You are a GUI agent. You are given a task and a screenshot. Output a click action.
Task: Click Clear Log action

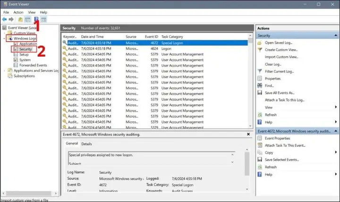pyautogui.click(x=273, y=64)
